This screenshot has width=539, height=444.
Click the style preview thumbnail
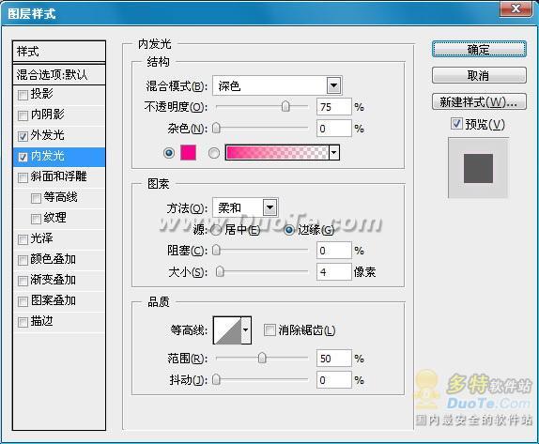478,168
